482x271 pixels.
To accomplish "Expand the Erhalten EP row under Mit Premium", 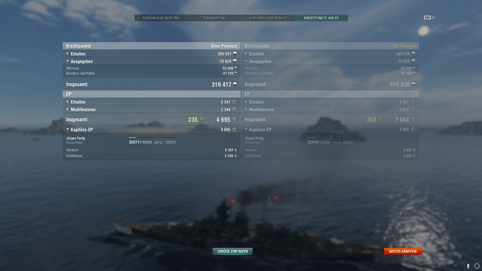I will pyautogui.click(x=330, y=102).
